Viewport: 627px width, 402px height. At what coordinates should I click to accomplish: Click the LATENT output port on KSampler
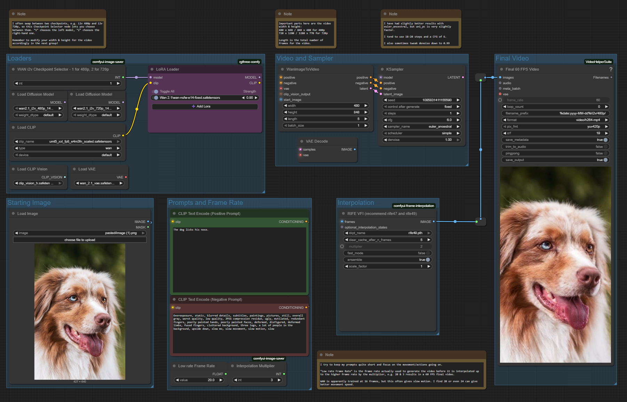click(463, 78)
